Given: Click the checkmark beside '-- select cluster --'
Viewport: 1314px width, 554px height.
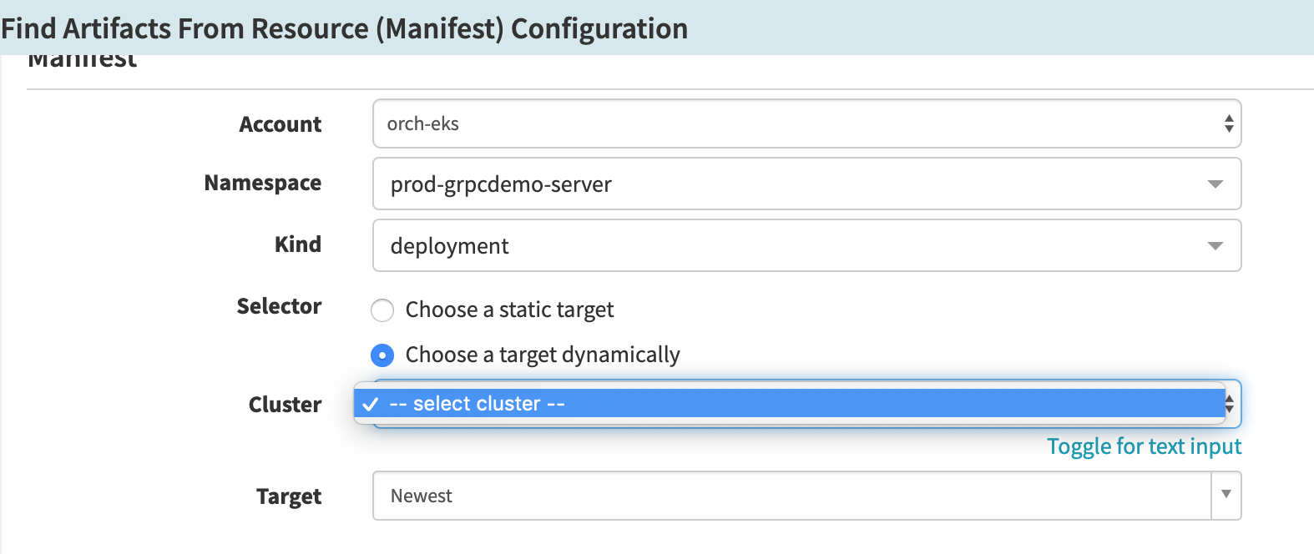Looking at the screenshot, I should point(370,404).
